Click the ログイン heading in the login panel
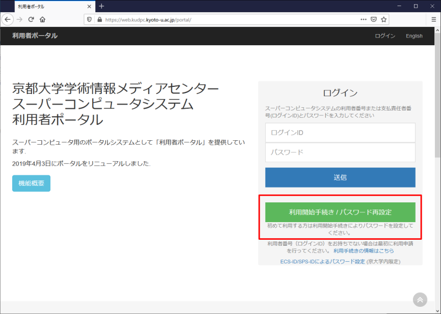Screen dimensions: 441x314 point(340,93)
